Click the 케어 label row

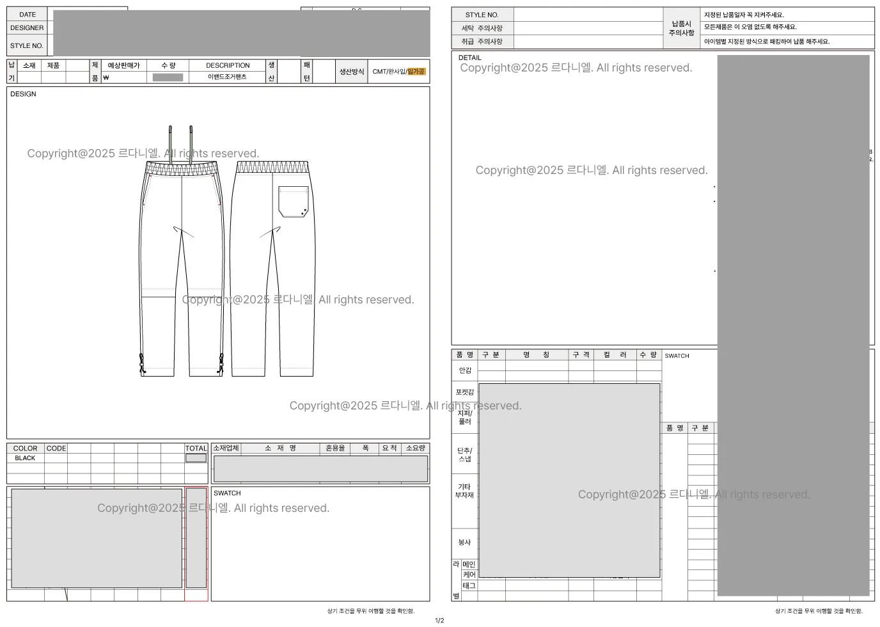[469, 575]
